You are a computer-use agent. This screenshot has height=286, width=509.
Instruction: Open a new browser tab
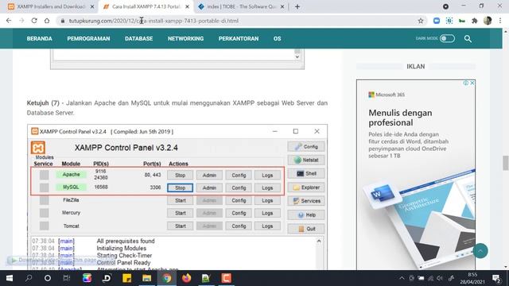[297, 6]
